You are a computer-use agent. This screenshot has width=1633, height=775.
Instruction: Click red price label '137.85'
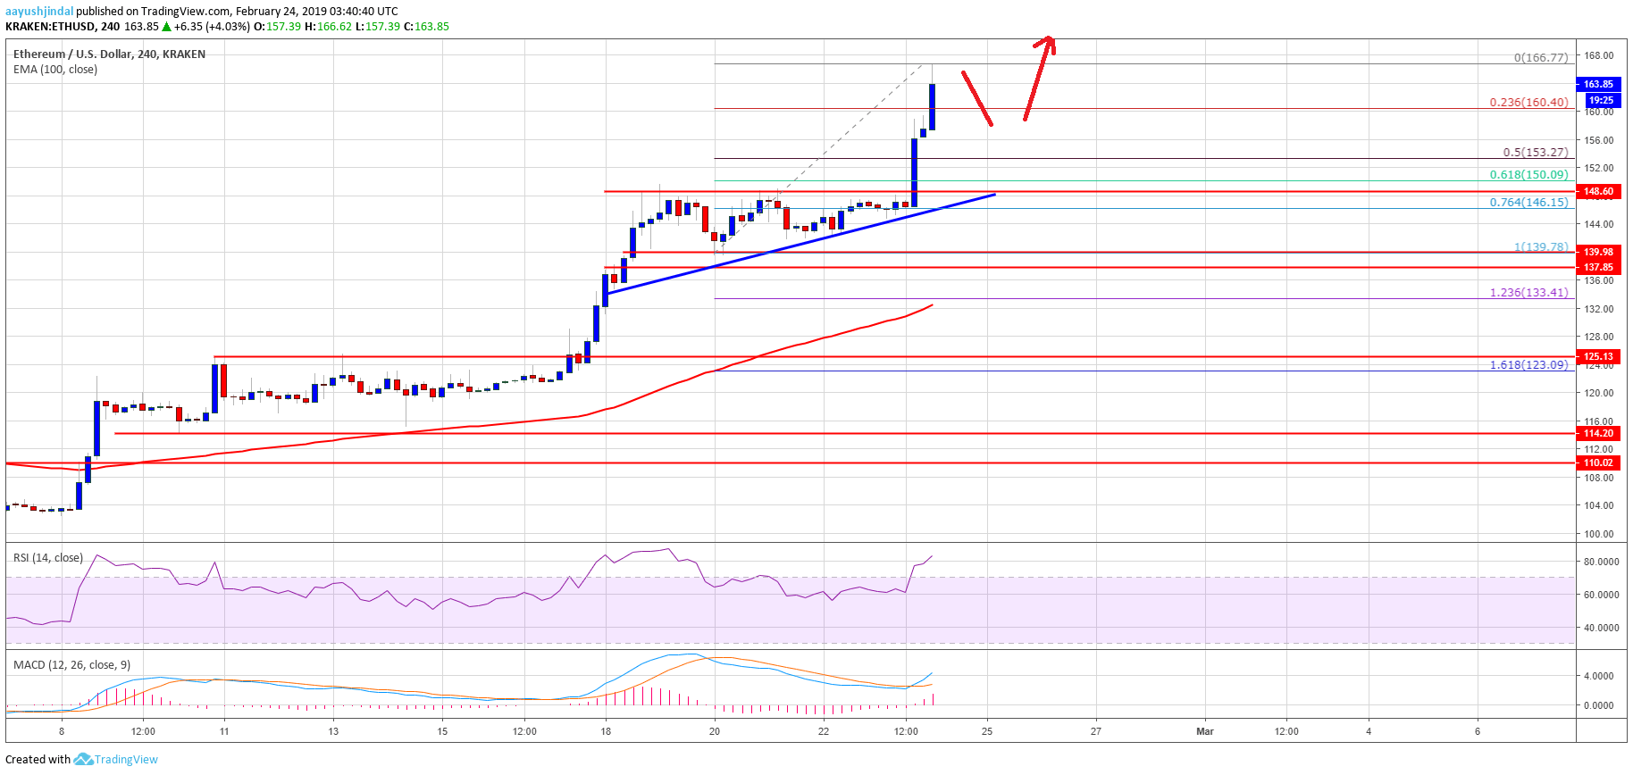[x=1598, y=267]
